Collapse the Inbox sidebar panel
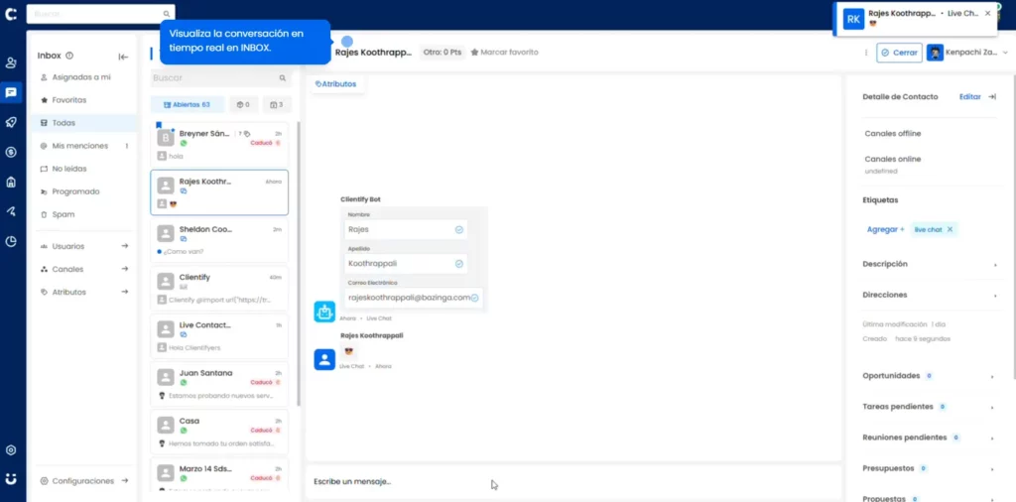 (123, 57)
